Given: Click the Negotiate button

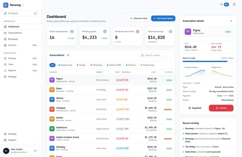Looking at the screenshot, I should pos(195,108).
